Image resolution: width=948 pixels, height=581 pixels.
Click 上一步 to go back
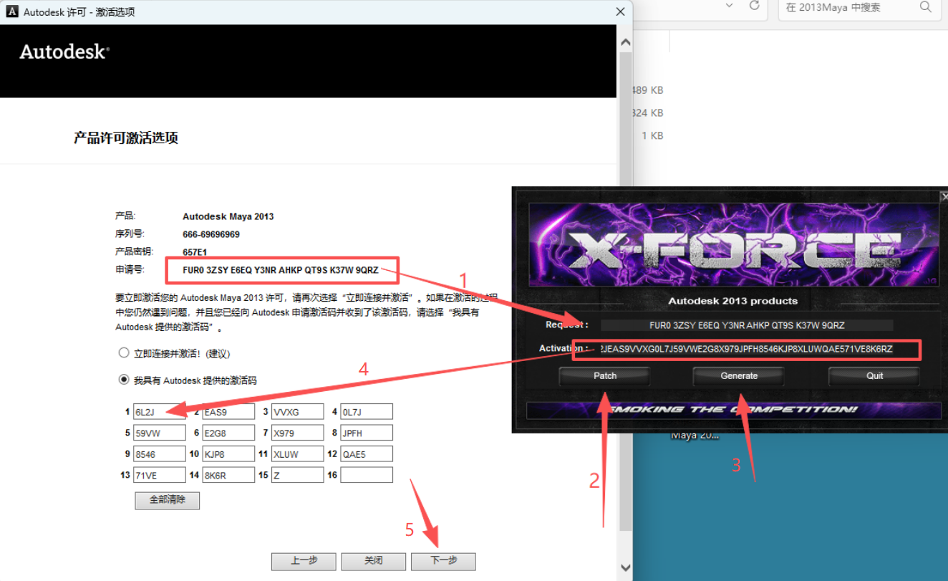pyautogui.click(x=304, y=561)
